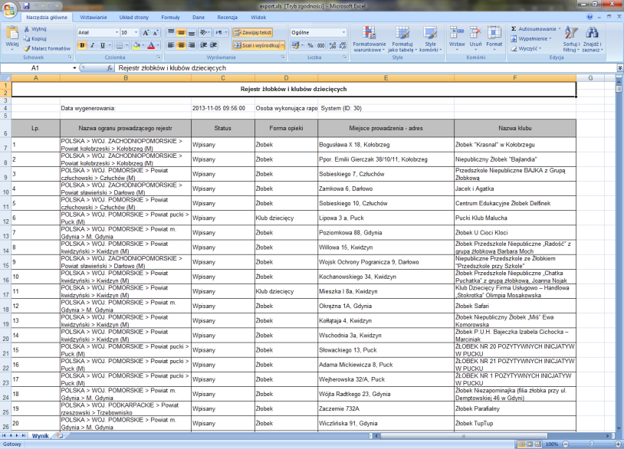This screenshot has height=449, width=624.
Task: Open Scal i wyśrodkuj dropdown arrow
Action: (283, 45)
